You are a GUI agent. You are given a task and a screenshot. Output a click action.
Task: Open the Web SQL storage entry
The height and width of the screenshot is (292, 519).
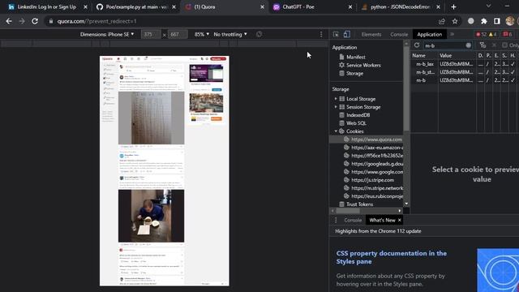pyautogui.click(x=353, y=123)
